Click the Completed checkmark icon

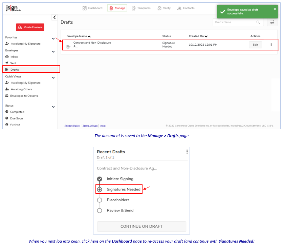click(x=7, y=112)
